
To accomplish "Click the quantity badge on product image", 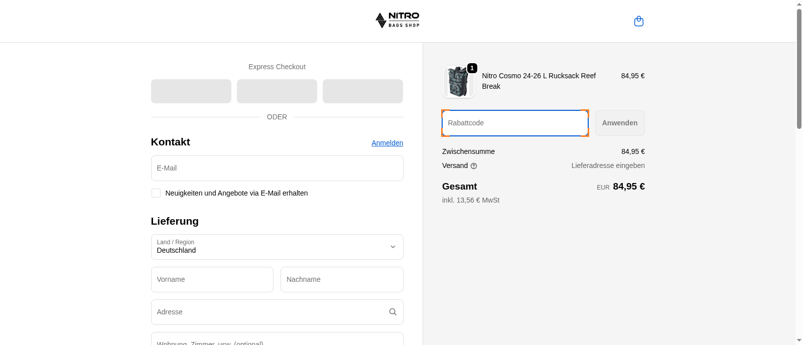I will click(472, 68).
